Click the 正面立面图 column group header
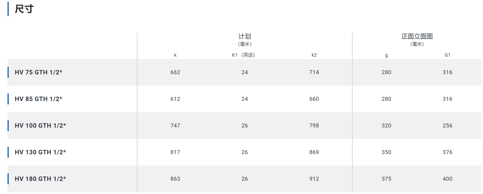Viewport: 483px width, 194px height. pyautogui.click(x=417, y=36)
